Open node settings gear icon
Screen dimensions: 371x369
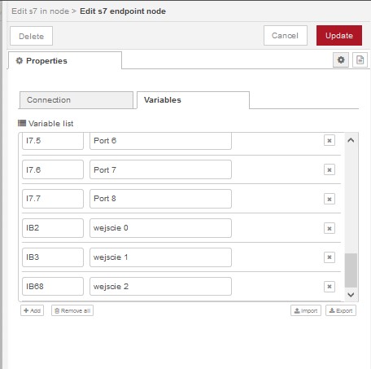[341, 59]
